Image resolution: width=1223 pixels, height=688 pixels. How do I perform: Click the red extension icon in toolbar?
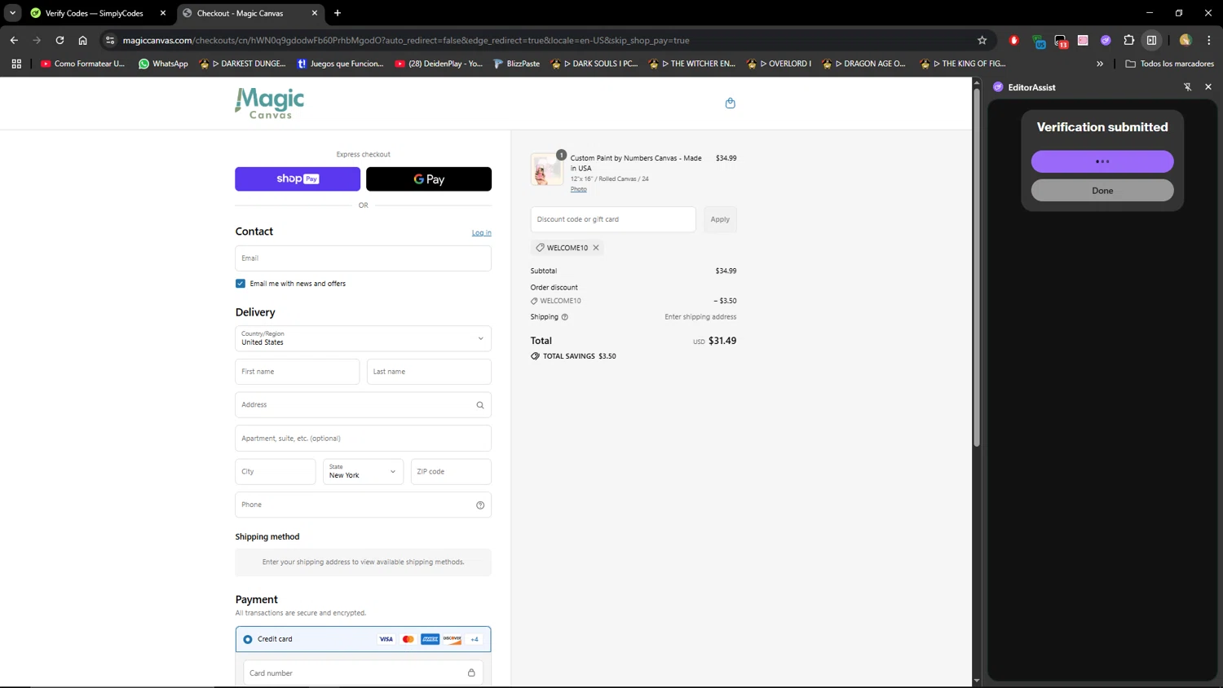click(1014, 40)
